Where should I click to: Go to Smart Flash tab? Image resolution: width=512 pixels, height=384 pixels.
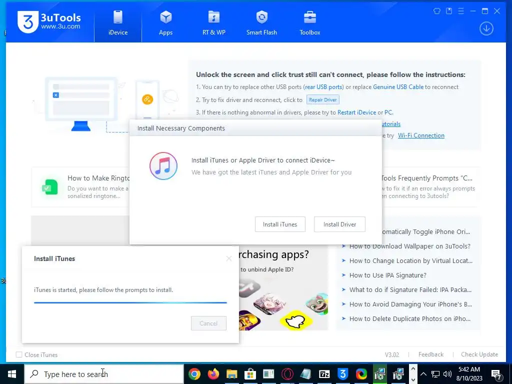coord(261,23)
